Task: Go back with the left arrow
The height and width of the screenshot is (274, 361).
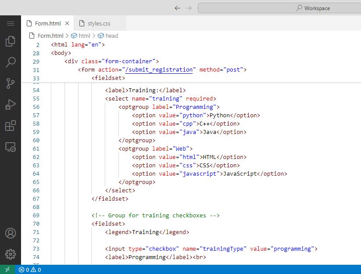Action: [x=177, y=8]
